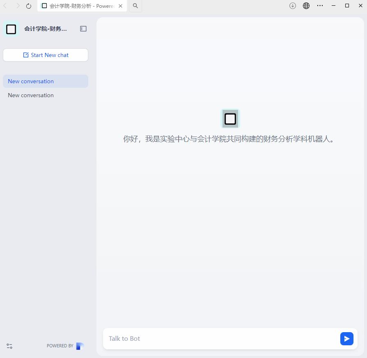Image resolution: width=367 pixels, height=358 pixels.
Task: Click the Start New chat button
Action: (46, 55)
